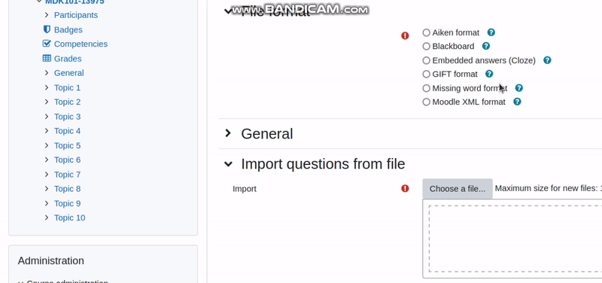The height and width of the screenshot is (283, 602).
Task: Choose Moodle XML format option
Action: pyautogui.click(x=426, y=102)
